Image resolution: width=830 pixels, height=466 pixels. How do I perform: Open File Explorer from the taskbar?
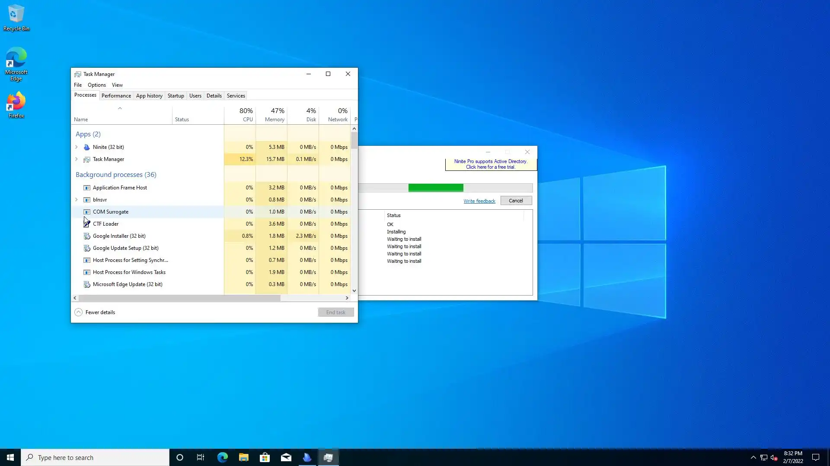click(243, 457)
